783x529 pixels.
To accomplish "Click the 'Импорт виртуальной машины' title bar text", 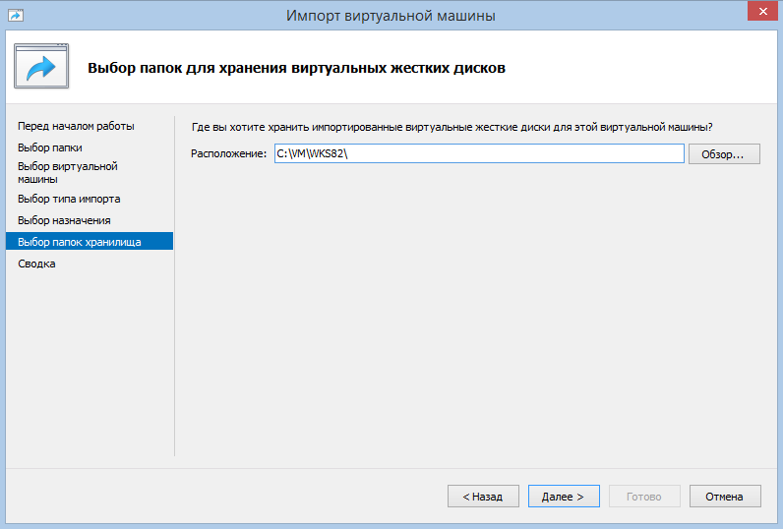I will [x=391, y=15].
